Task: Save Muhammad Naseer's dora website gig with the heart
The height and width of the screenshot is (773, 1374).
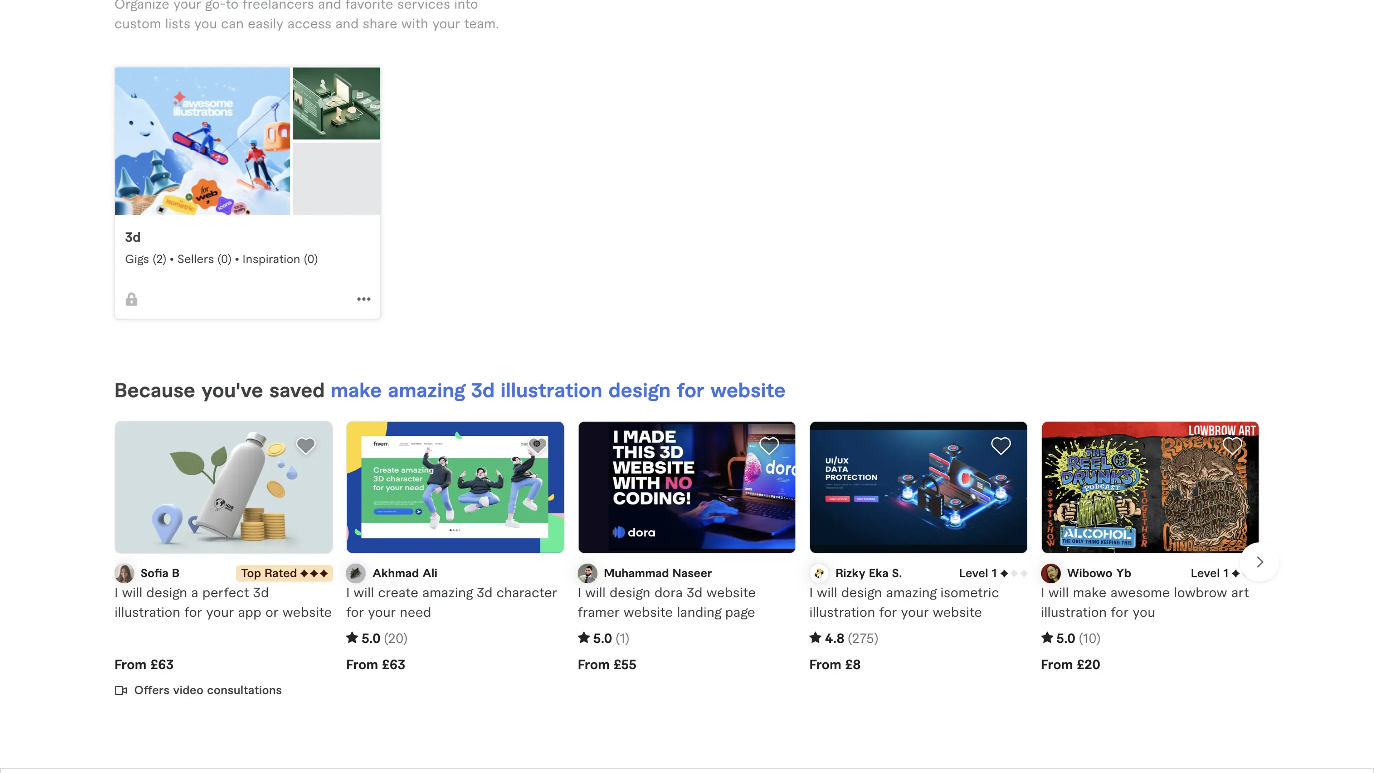Action: 769,446
